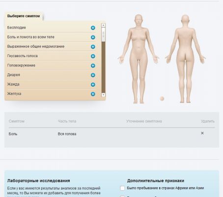Click Выраженное общее недомогание text
Viewport: 223px width, 197px height.
tap(36, 46)
